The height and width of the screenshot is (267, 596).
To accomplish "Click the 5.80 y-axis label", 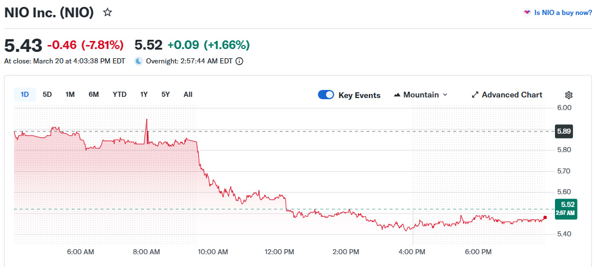I will pos(564,149).
